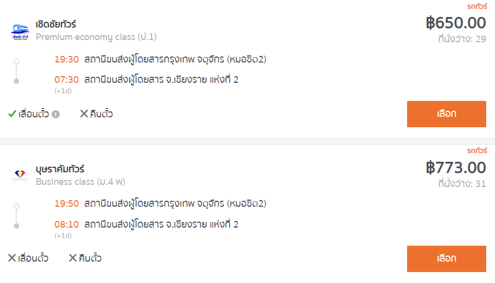Click the เชิดชัยทัวร์ operator name

point(56,24)
